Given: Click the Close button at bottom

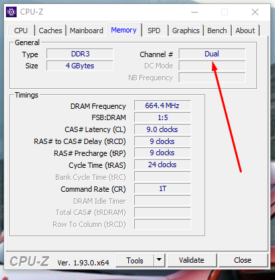Looking at the screenshot, I should point(242,260).
